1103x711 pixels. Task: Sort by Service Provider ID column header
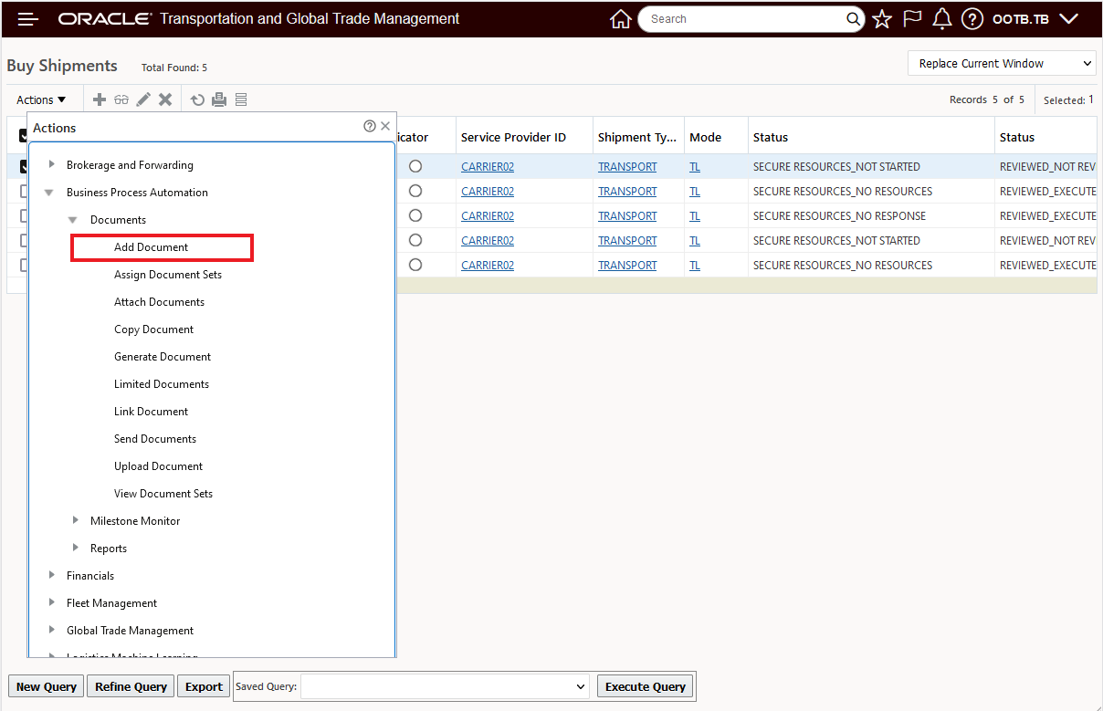(x=513, y=137)
